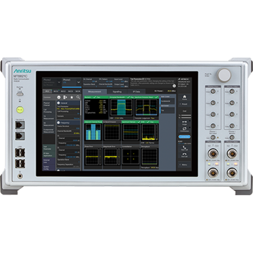Open the Numeric results tile
The height and width of the screenshot is (253, 253).
(x=96, y=108)
